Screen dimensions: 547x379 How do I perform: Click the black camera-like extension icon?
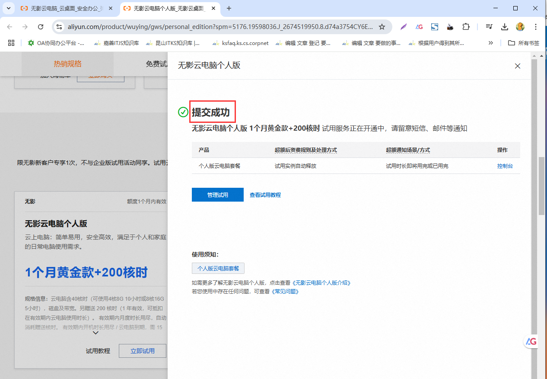point(450,27)
